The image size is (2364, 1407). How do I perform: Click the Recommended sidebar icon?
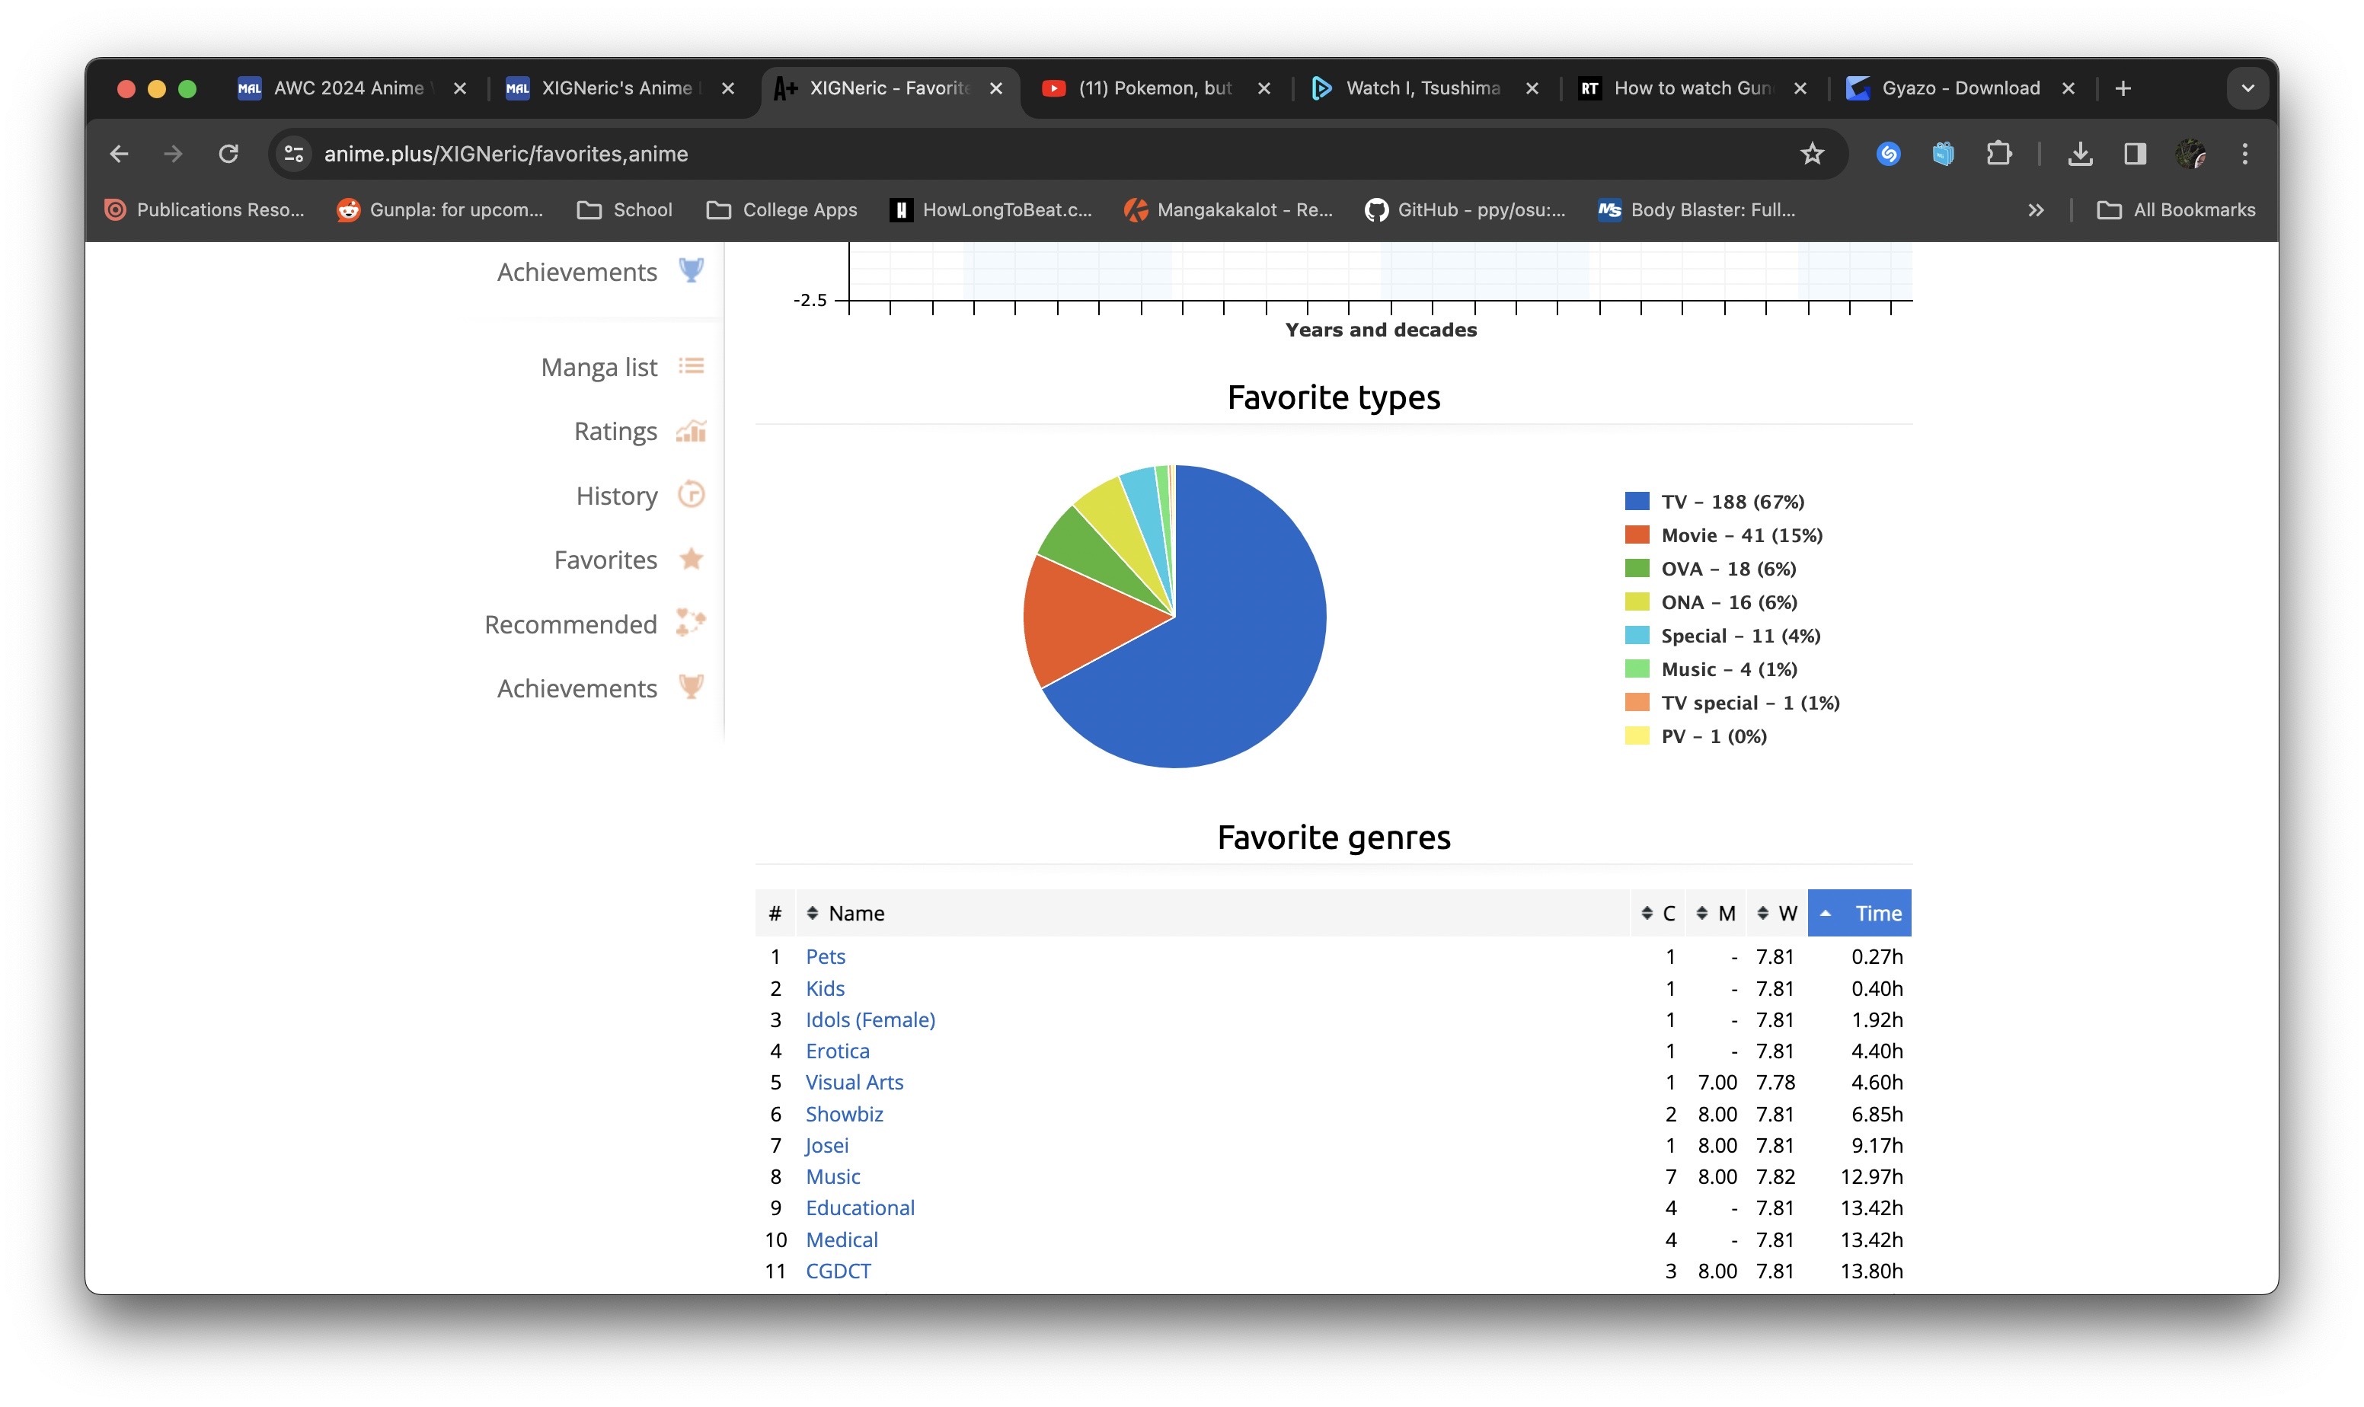click(692, 623)
